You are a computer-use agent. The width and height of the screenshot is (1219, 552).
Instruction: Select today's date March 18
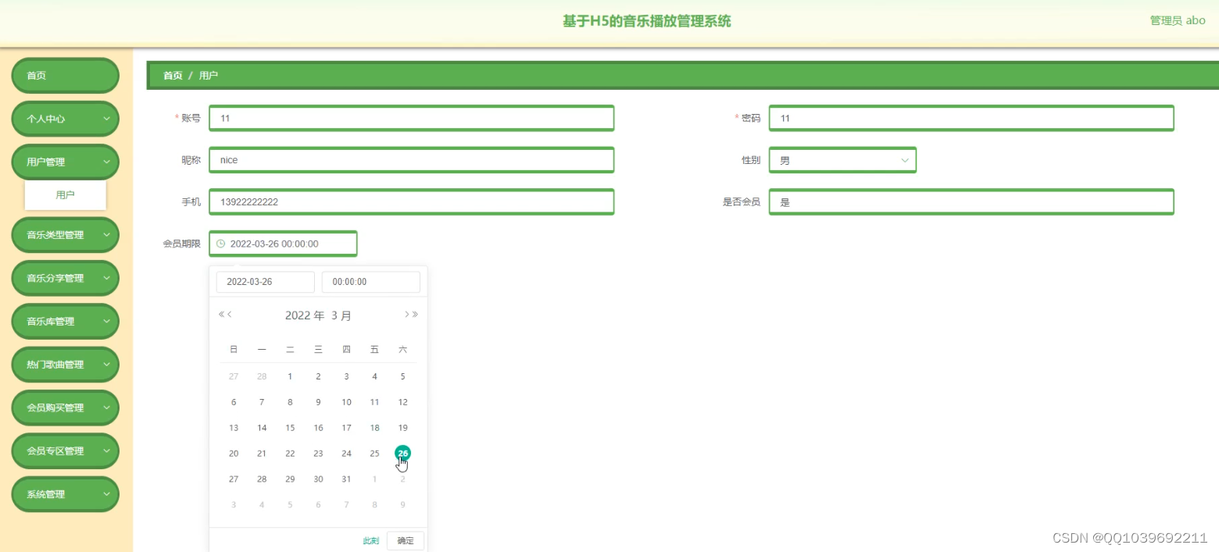(374, 428)
